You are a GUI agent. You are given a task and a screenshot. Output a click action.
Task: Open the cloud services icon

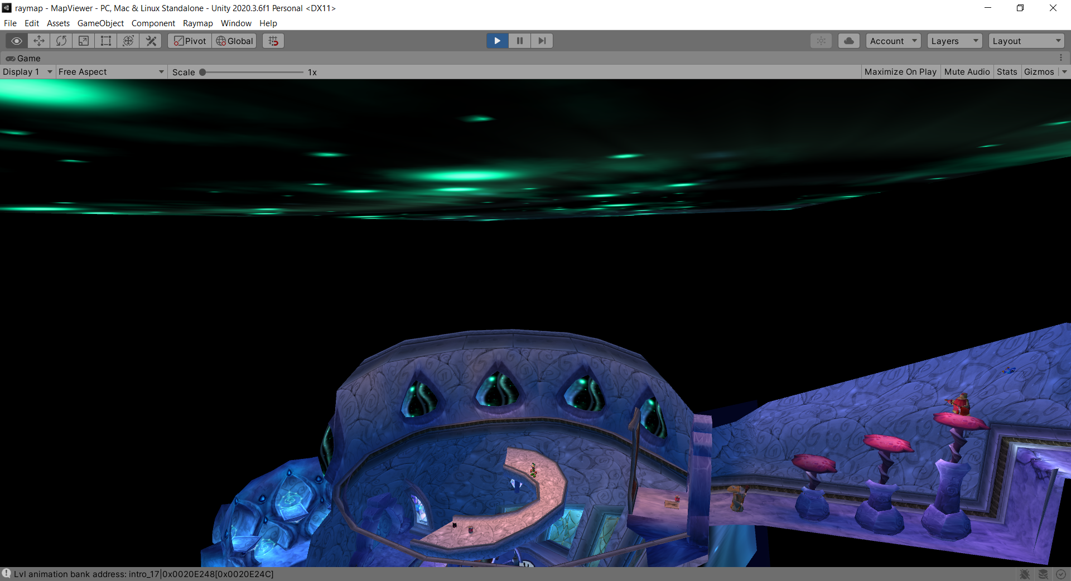pyautogui.click(x=848, y=41)
